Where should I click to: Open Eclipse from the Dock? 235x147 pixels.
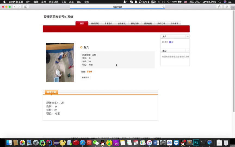pos(56,143)
